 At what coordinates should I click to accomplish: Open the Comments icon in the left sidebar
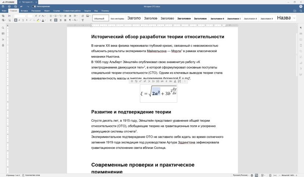3,34
